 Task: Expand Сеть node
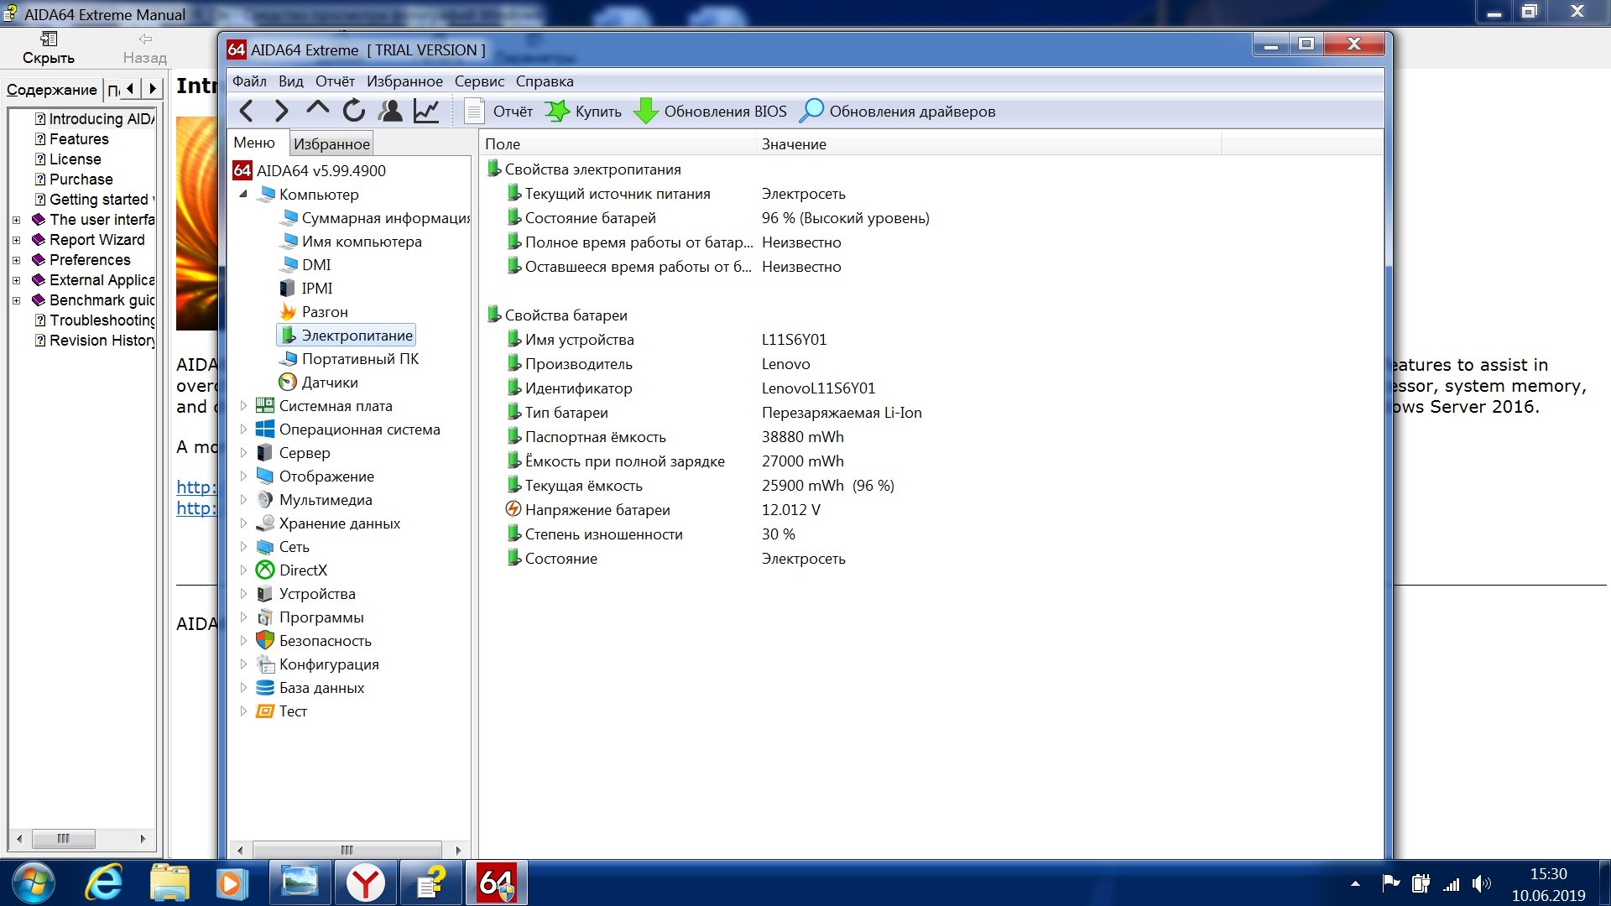(243, 546)
